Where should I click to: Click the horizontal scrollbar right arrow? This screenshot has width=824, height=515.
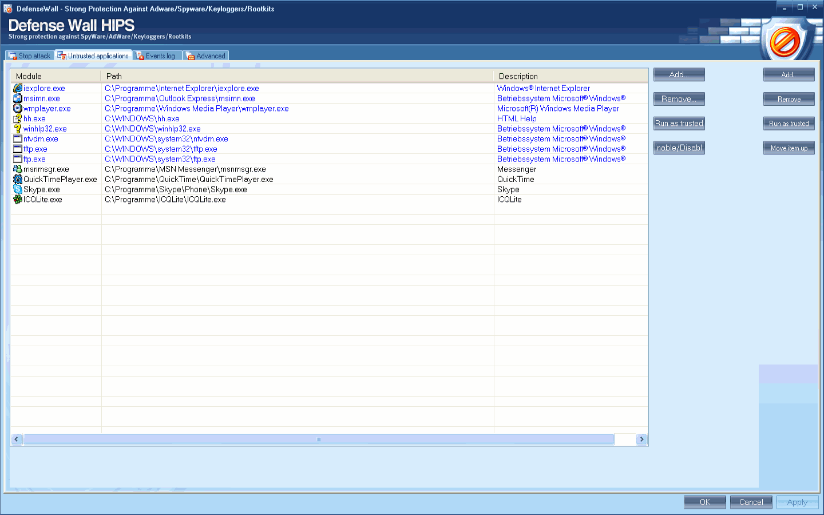(641, 439)
